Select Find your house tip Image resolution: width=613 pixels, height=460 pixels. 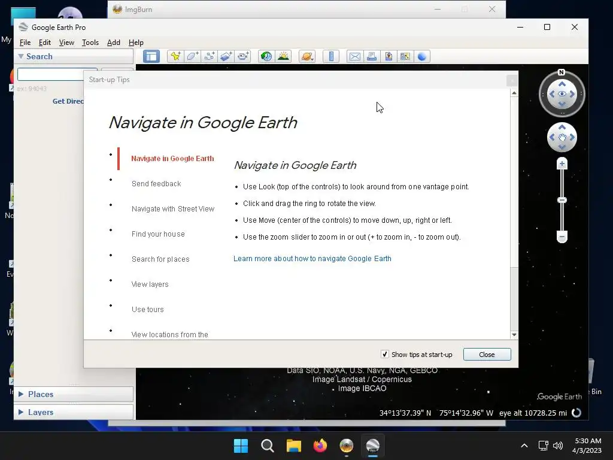click(x=158, y=234)
